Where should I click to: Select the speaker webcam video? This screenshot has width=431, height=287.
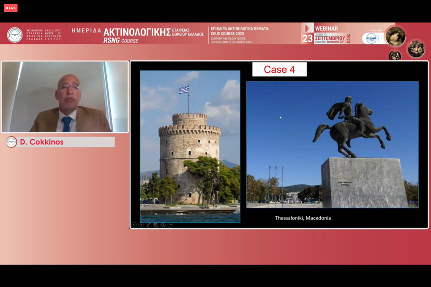[x=65, y=97]
